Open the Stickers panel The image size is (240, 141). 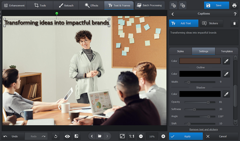point(211,23)
